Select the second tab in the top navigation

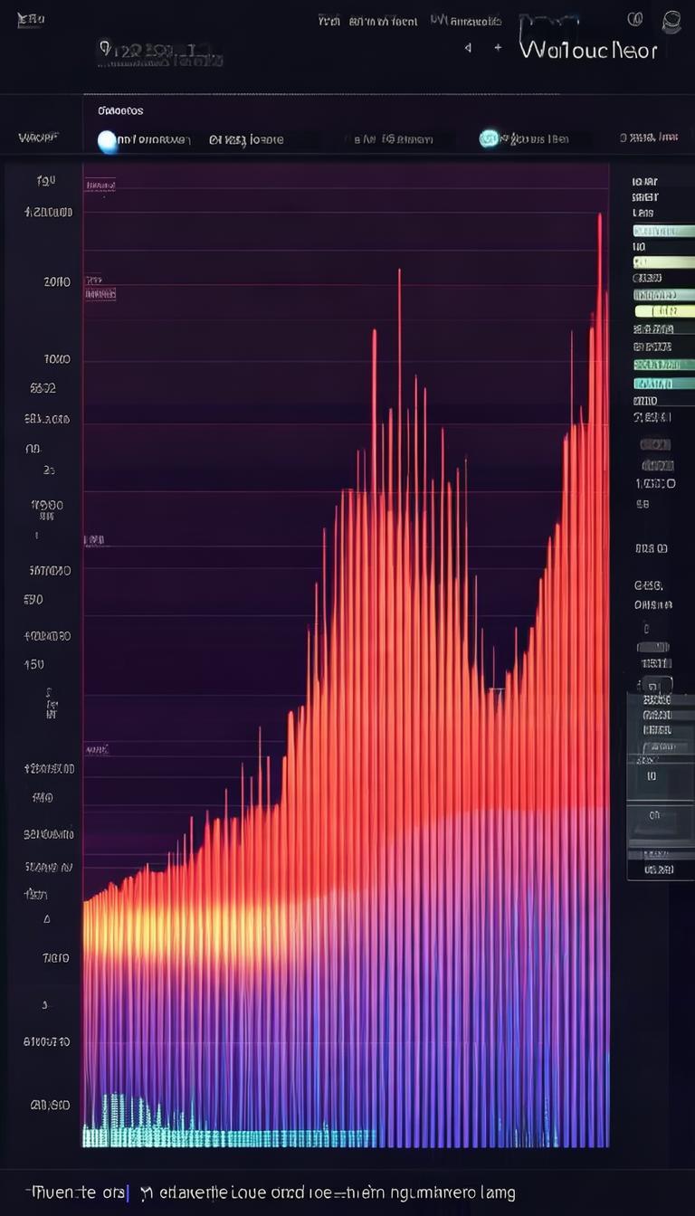(383, 20)
